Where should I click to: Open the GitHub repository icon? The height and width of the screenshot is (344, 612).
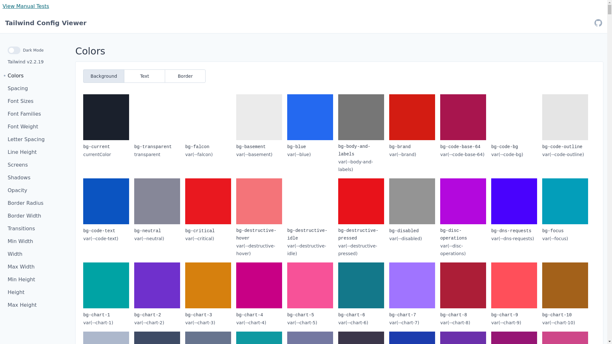(x=598, y=23)
